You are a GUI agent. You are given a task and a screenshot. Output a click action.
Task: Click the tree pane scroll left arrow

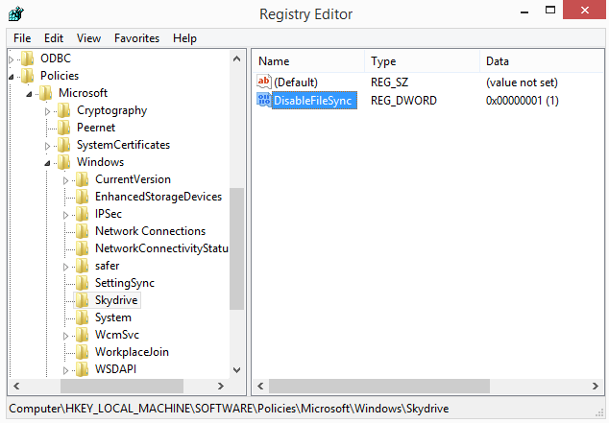coord(16,387)
